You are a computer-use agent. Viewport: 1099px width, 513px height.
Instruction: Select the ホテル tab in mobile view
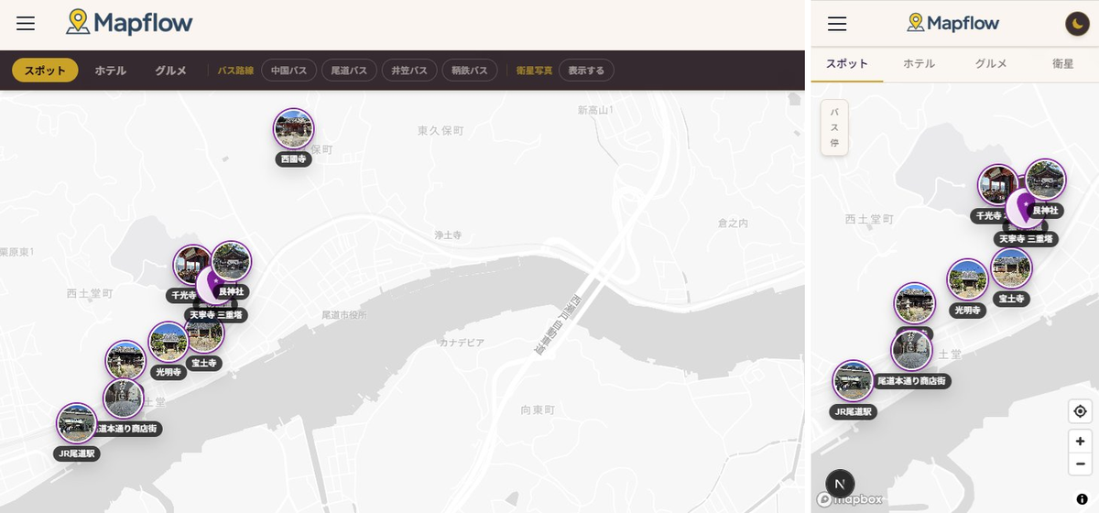coord(919,64)
